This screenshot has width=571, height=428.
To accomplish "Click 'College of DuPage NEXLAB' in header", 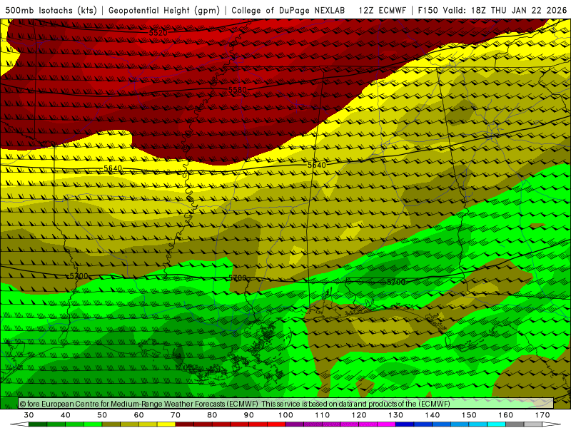I will click(288, 11).
